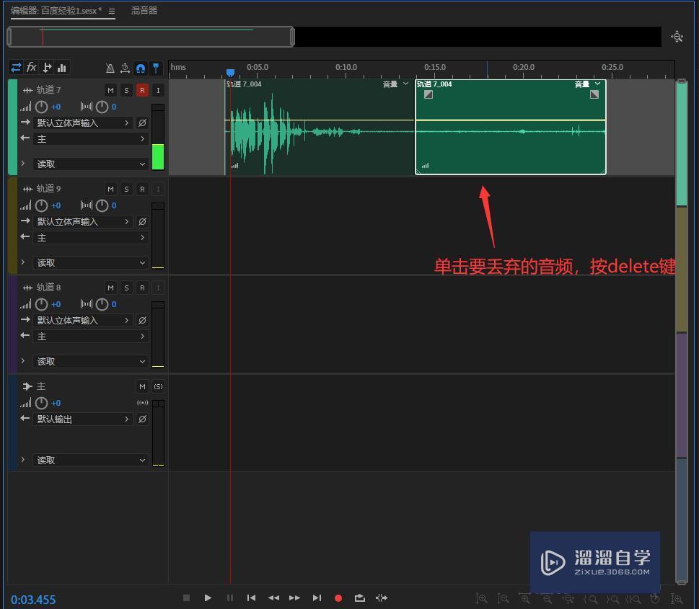The width and height of the screenshot is (699, 609).
Task: Toggle polarity reverse on 轨道 9
Action: pos(142,222)
